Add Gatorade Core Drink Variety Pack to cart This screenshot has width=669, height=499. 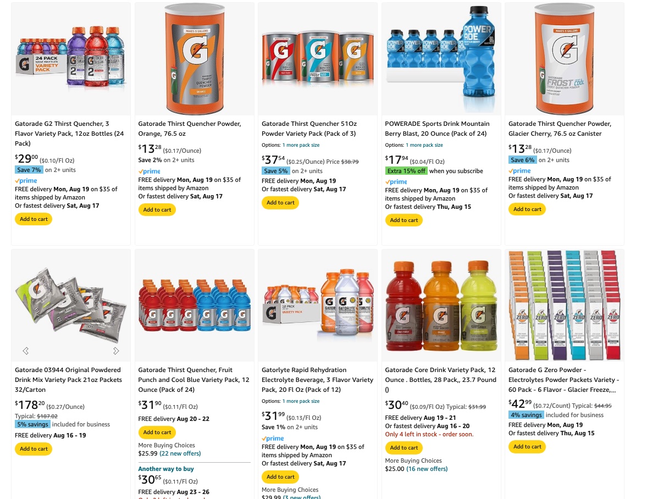click(404, 448)
